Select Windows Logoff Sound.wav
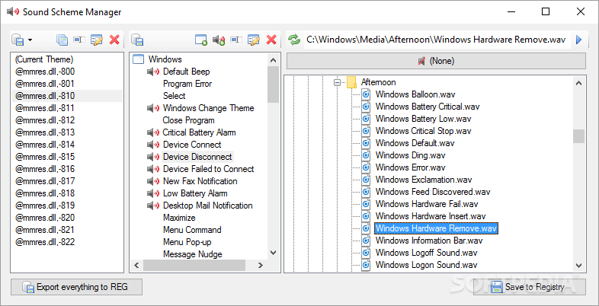The image size is (599, 306). pos(426,253)
